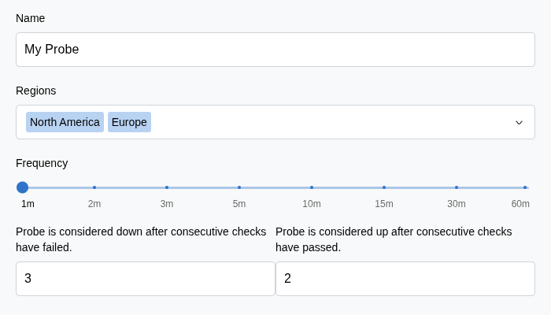Focus the failed consecutive checks field
The width and height of the screenshot is (551, 315).
tap(146, 279)
